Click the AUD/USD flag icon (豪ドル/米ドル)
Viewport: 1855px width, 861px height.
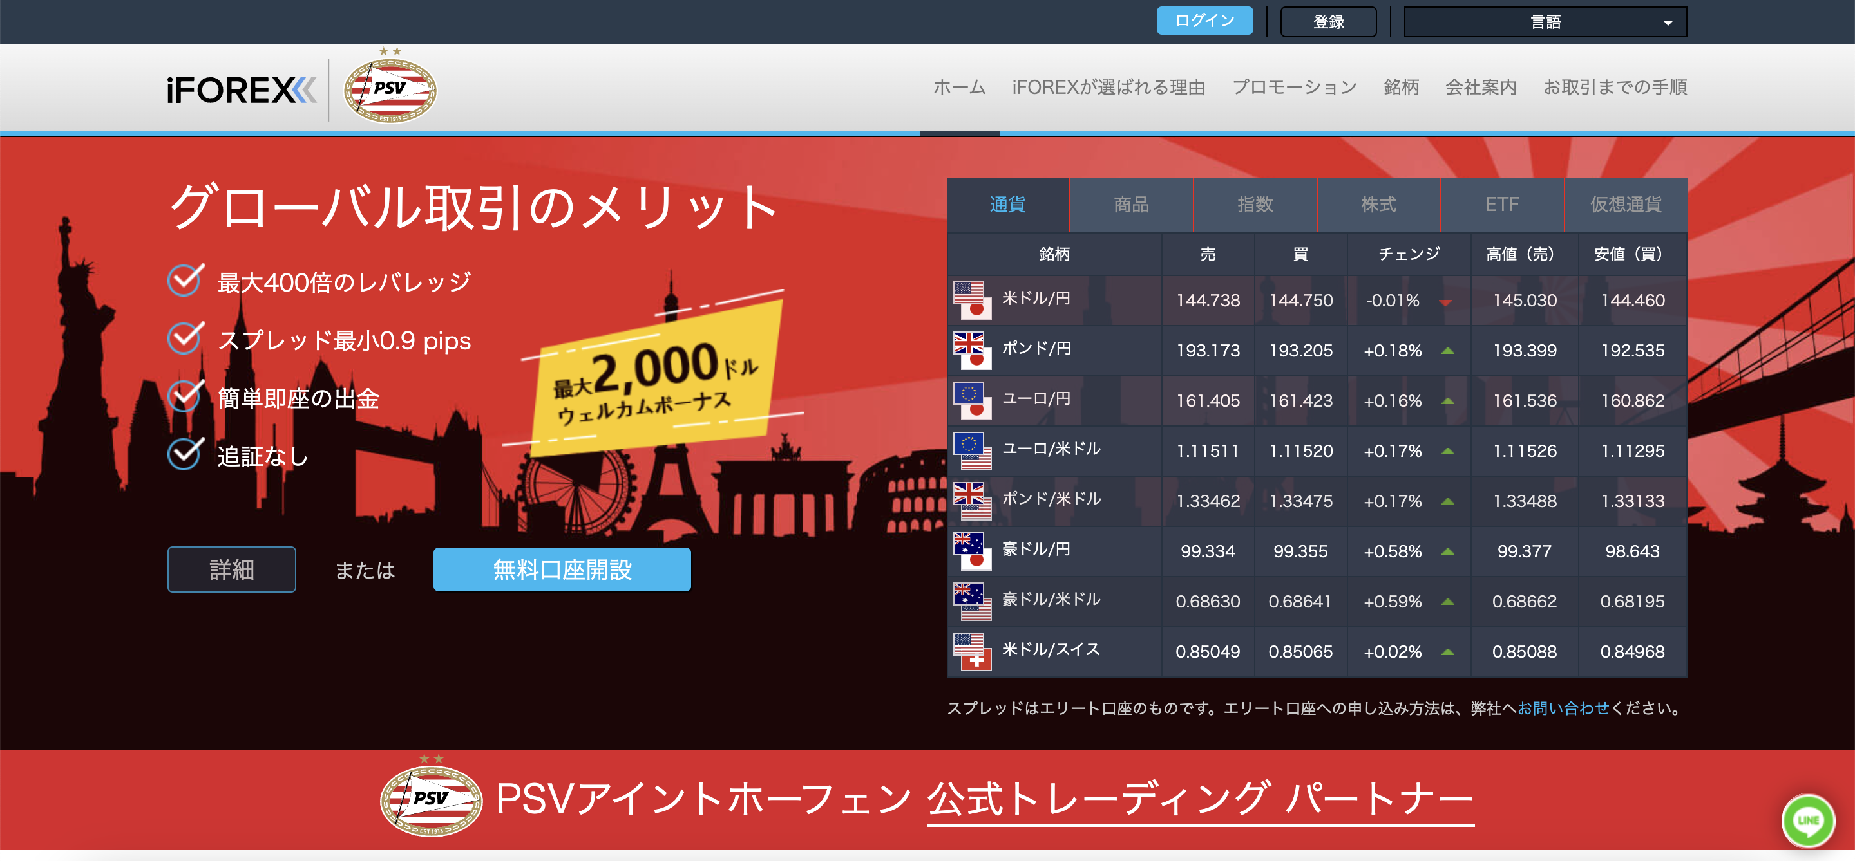(972, 601)
